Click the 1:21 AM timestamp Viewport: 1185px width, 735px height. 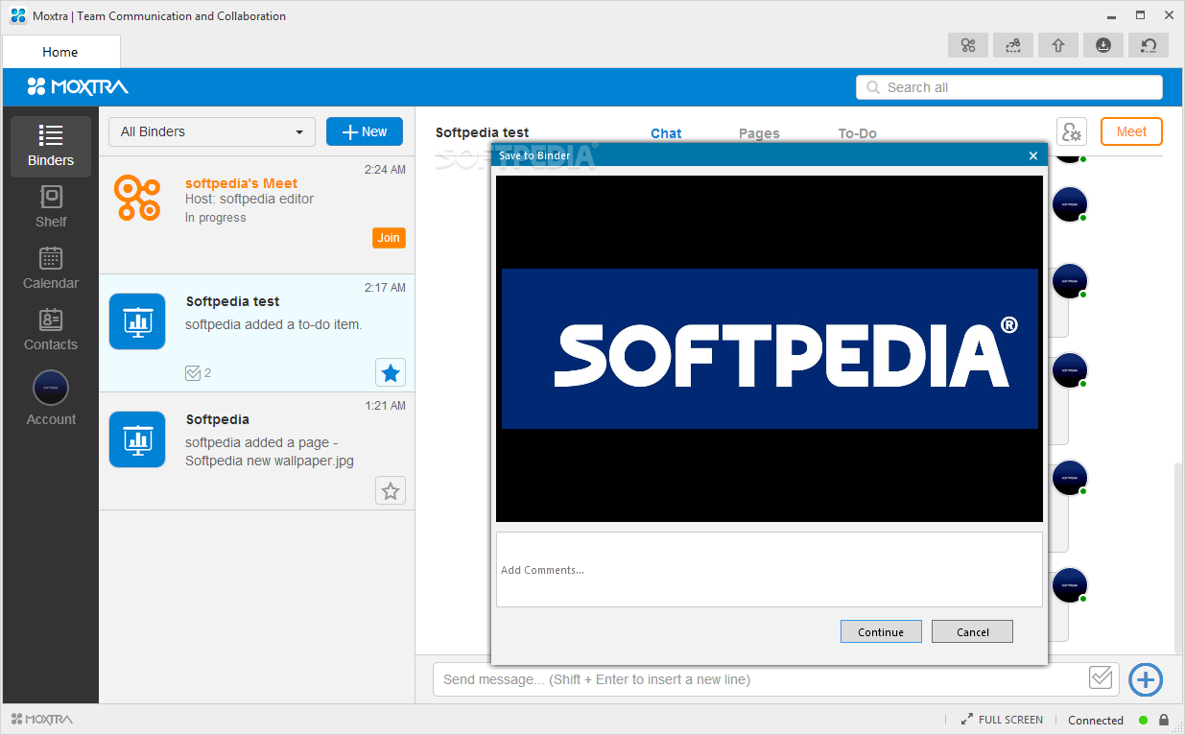click(385, 405)
